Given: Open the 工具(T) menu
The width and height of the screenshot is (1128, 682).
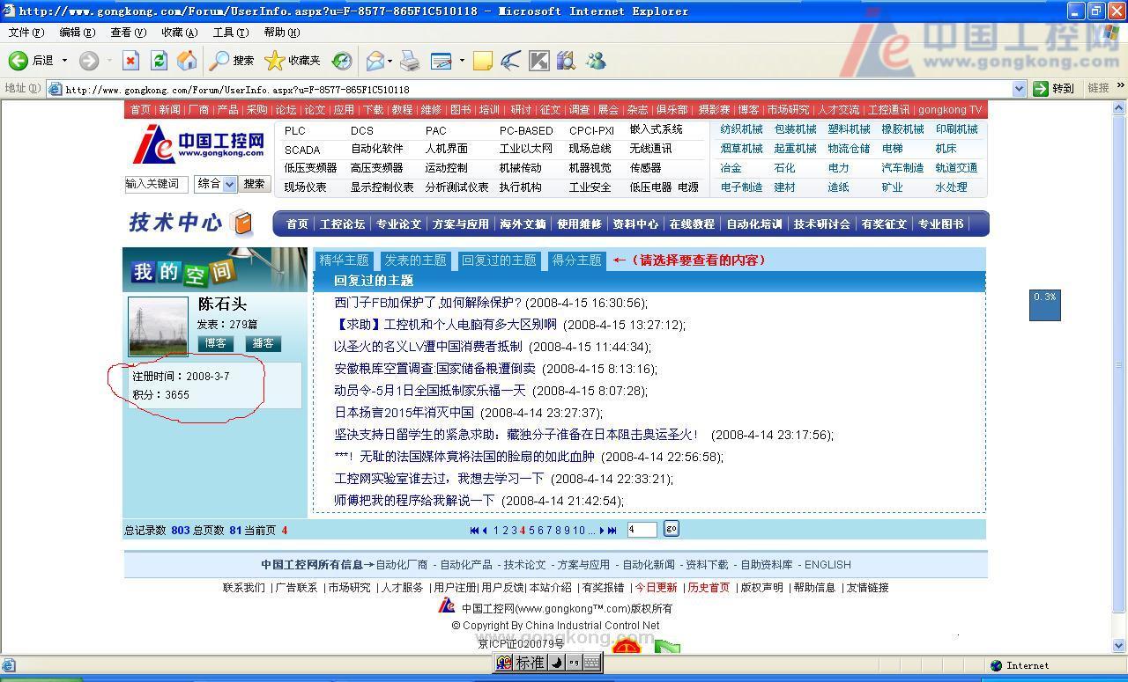Looking at the screenshot, I should [x=230, y=33].
